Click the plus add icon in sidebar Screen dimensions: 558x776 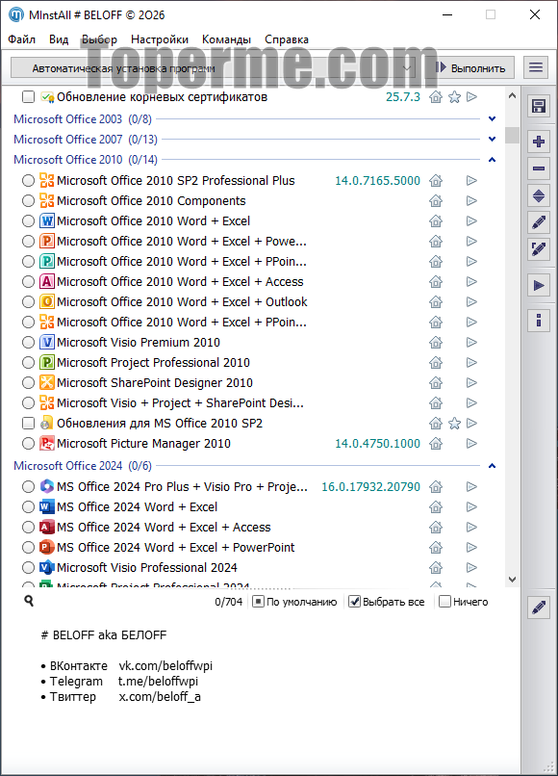[x=538, y=142]
